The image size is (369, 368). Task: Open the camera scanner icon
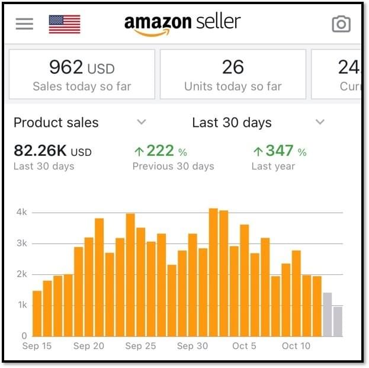tap(341, 24)
